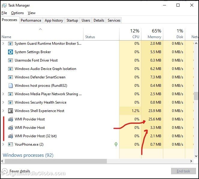Sort by the CPU column header
The height and width of the screenshot is (179, 199).
coord(130,34)
